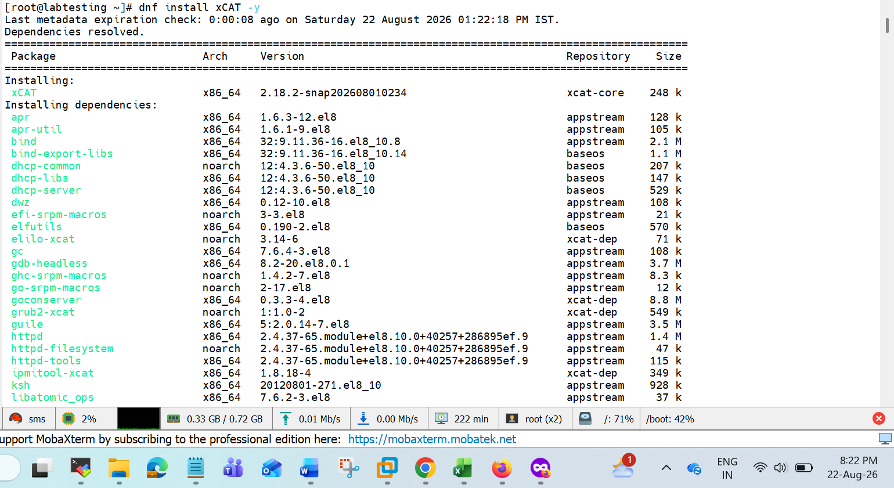
Task: Expand the hidden system tray icons
Action: pyautogui.click(x=666, y=468)
